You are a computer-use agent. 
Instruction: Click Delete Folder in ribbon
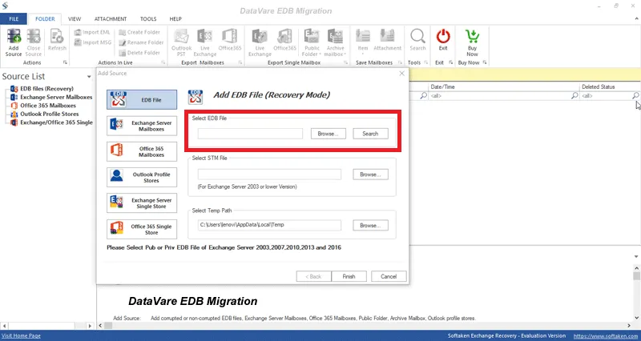[139, 53]
